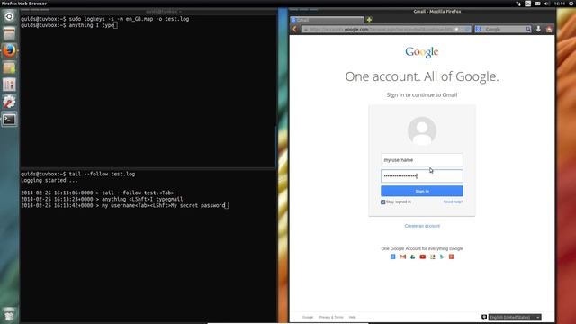Click the Google Play product icon
Image resolution: width=576 pixels, height=324 pixels.
tap(442, 256)
